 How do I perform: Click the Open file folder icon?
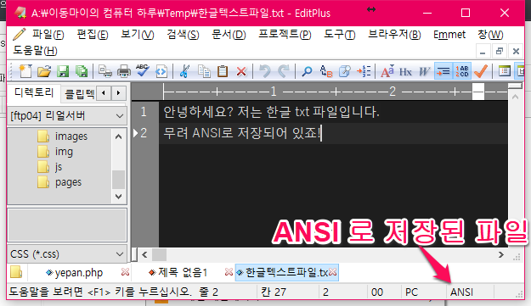click(x=44, y=71)
